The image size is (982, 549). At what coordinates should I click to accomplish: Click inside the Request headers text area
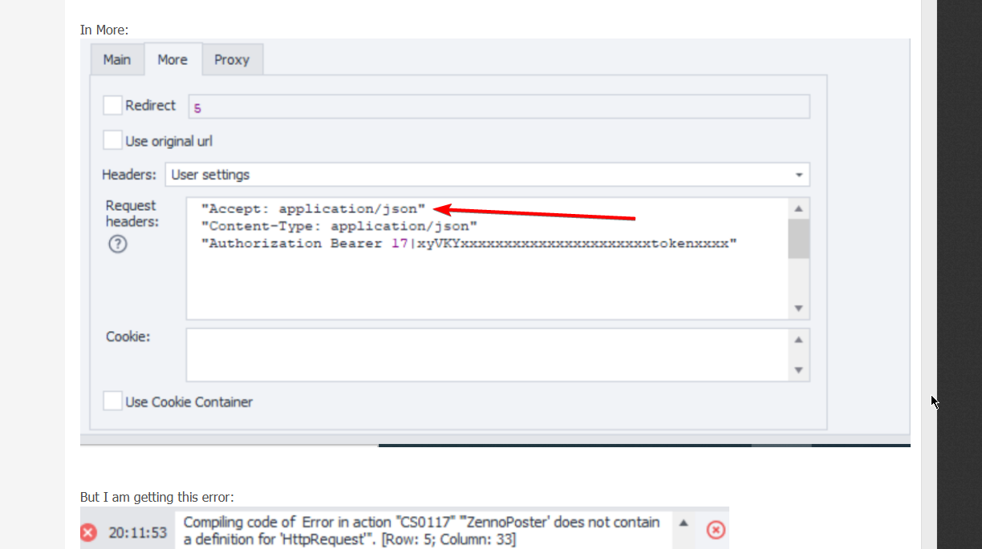click(488, 259)
